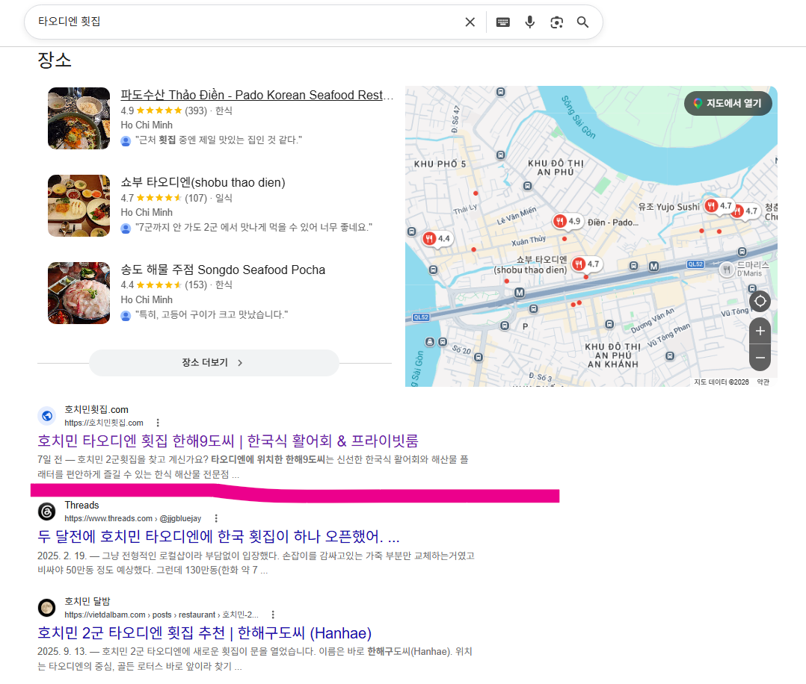This screenshot has width=806, height=684.
Task: Run search with the magnifier icon
Action: (582, 22)
